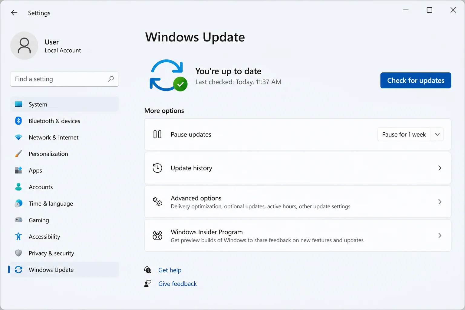Screen dimensions: 465x310
Task: Click the pause bars icon
Action: [157, 134]
